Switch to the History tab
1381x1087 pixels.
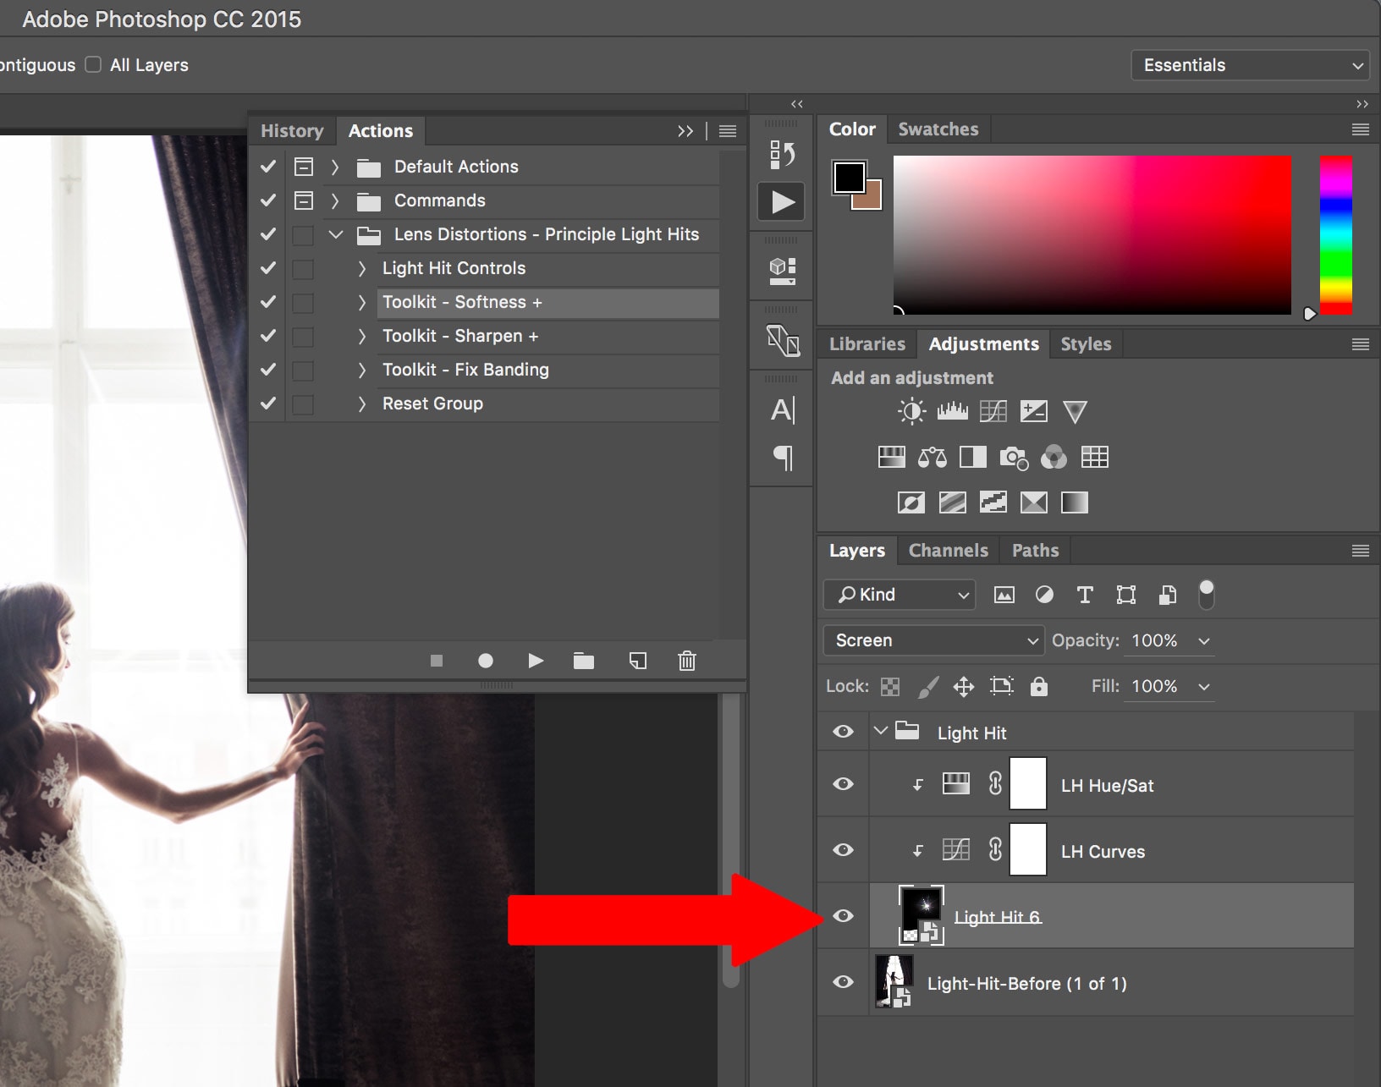point(292,131)
